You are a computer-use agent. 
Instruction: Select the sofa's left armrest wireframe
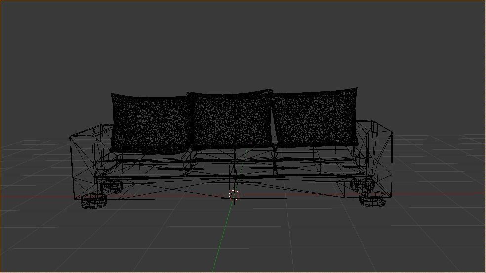(88, 161)
